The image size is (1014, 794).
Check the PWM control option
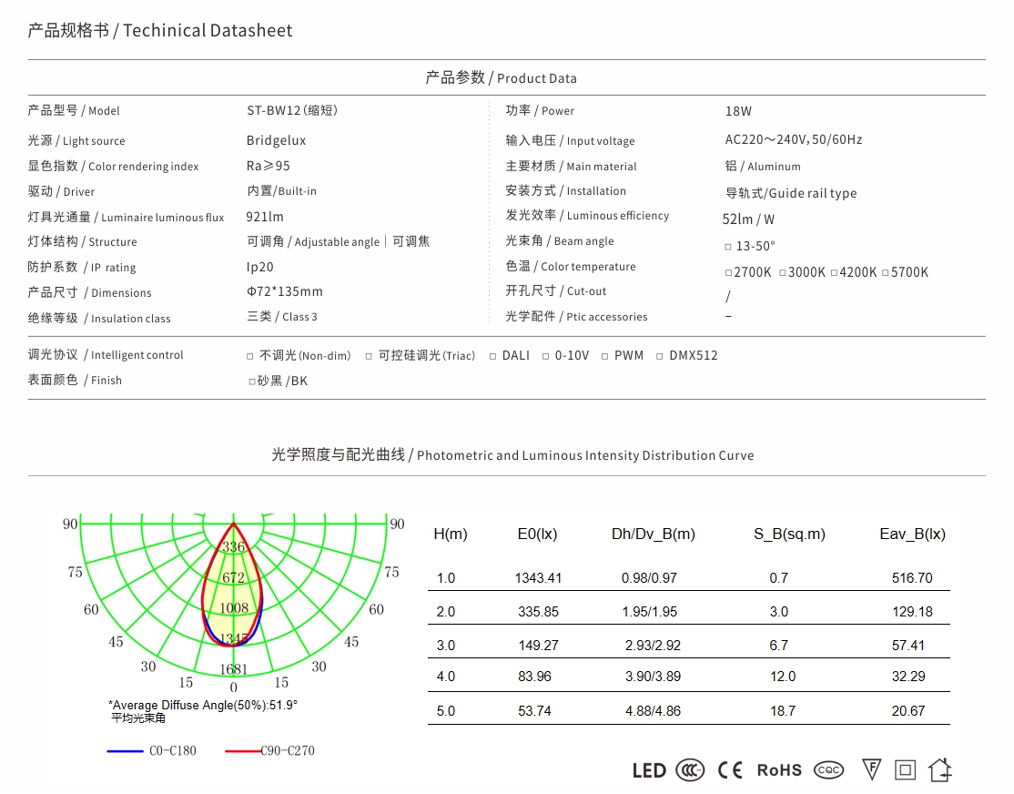(x=604, y=357)
